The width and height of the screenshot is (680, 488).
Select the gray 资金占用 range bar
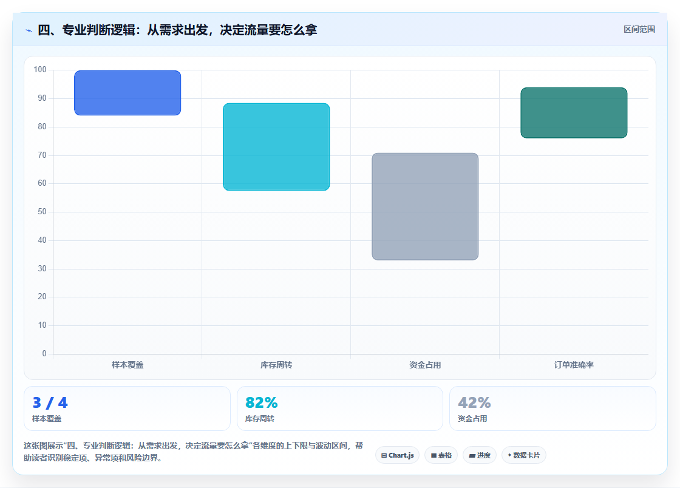[x=425, y=207]
